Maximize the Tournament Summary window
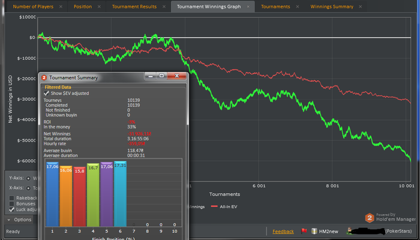The image size is (420, 240). 161,76
